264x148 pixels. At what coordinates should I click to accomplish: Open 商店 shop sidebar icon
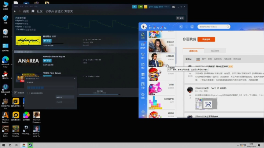[143, 66]
